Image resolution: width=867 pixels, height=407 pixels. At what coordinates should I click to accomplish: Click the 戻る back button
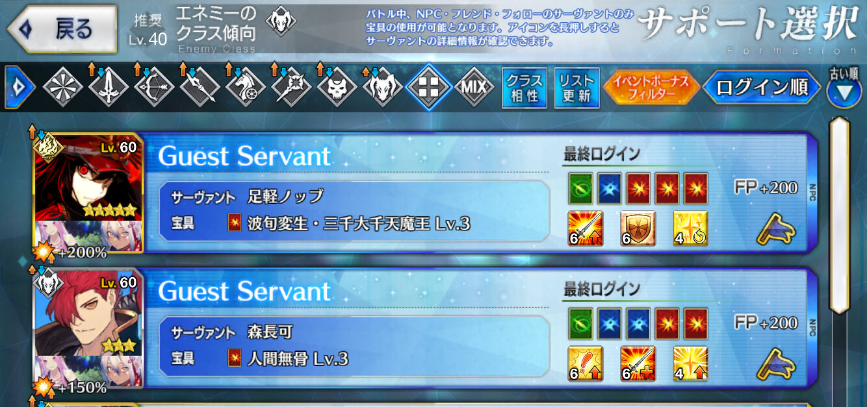(x=62, y=29)
